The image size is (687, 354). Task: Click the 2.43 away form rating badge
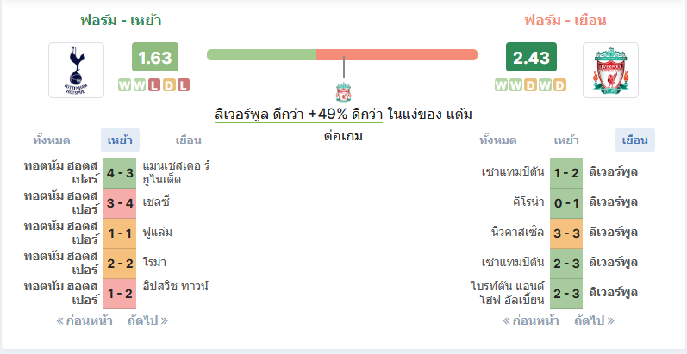click(531, 57)
